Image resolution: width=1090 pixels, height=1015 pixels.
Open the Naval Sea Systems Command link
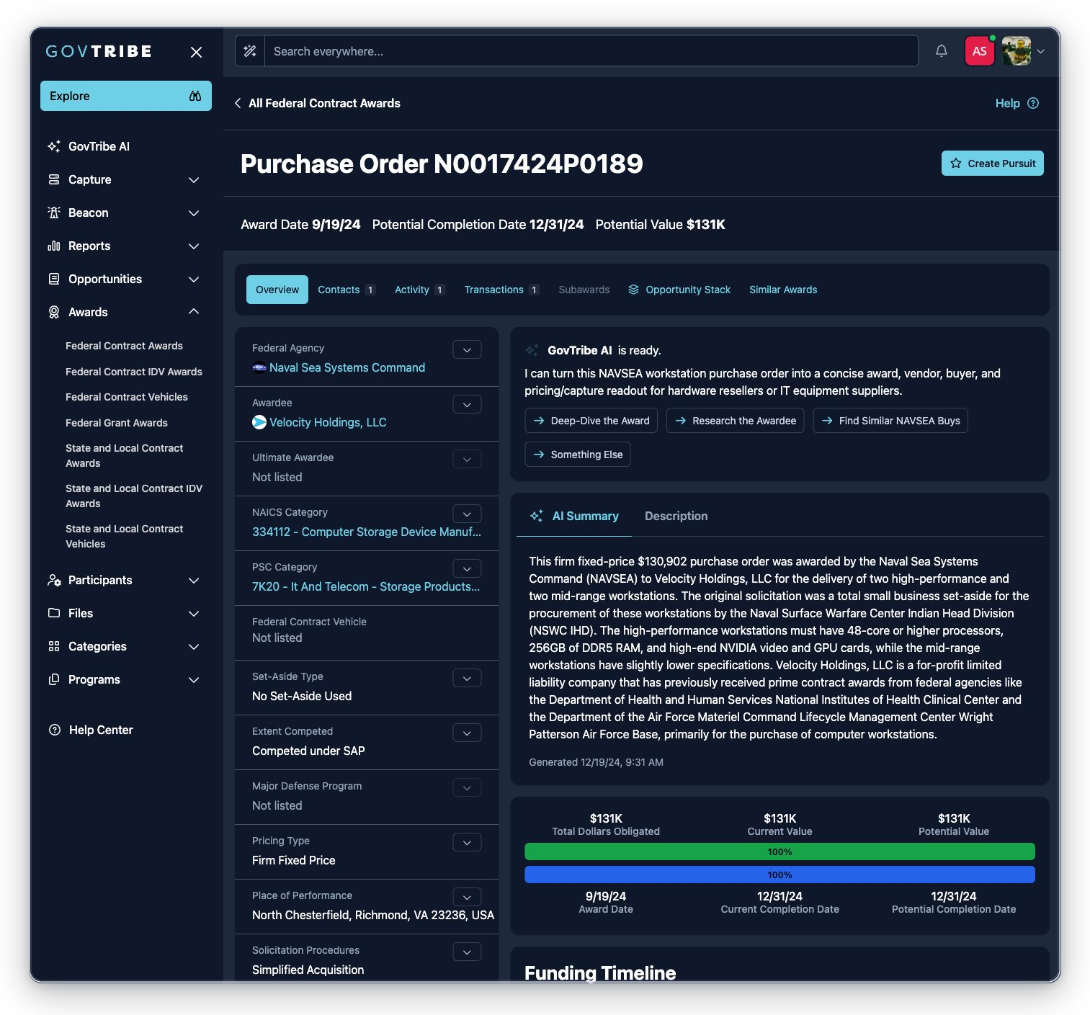(347, 367)
